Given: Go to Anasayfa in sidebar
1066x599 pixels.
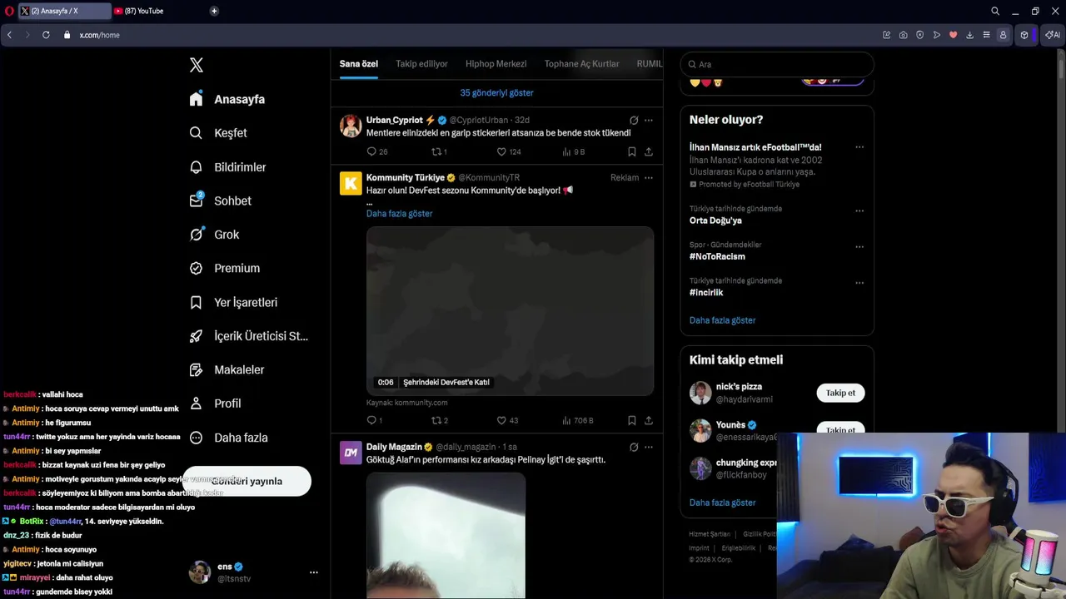Looking at the screenshot, I should tap(227, 99).
